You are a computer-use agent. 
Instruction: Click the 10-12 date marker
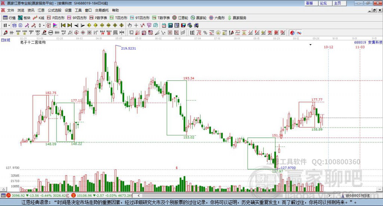click(328, 47)
